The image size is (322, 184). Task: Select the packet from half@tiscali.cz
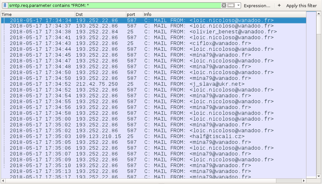point(153,136)
